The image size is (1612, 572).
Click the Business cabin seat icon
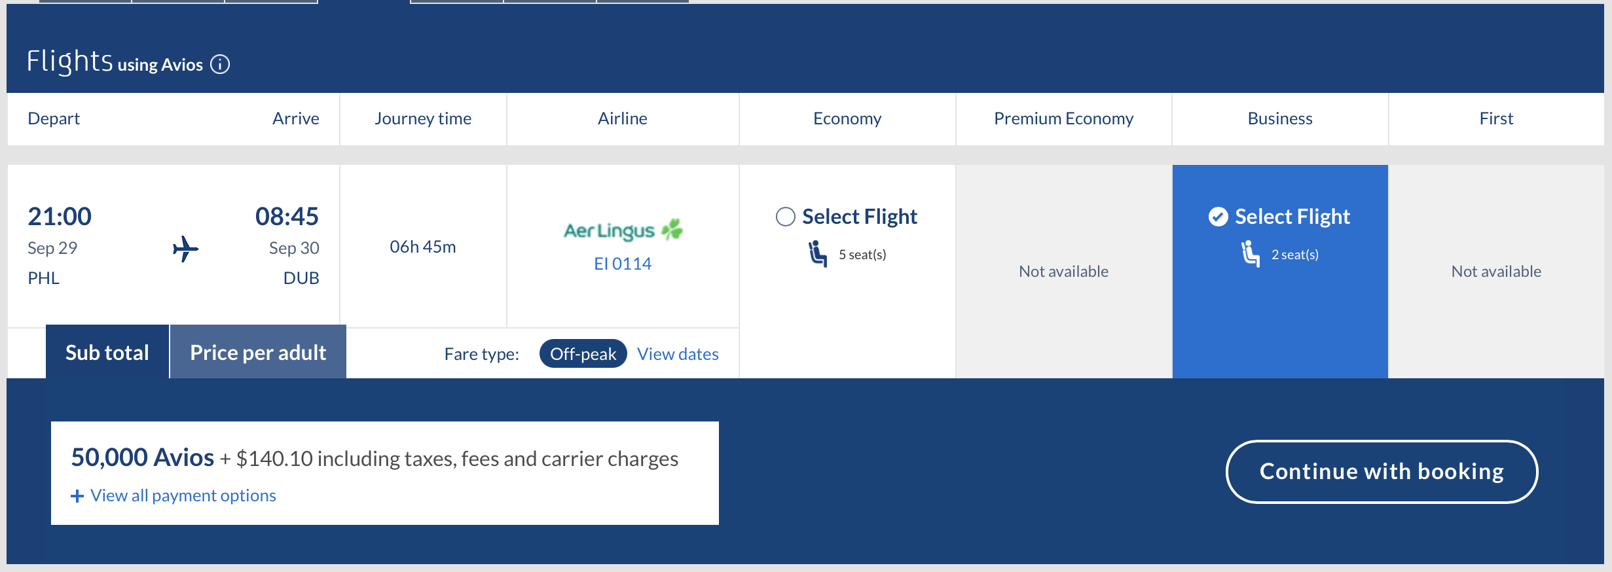click(1251, 254)
